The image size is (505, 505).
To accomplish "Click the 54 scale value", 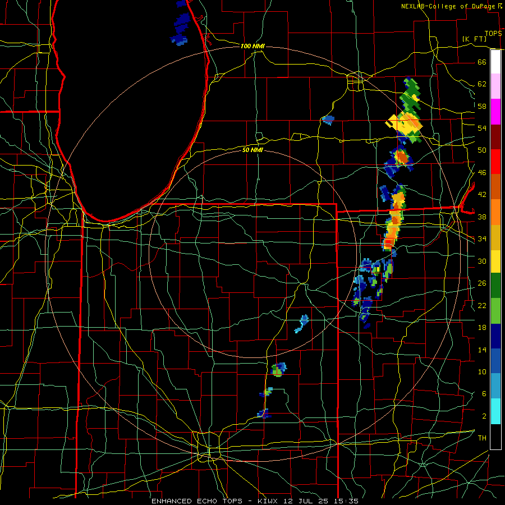I will point(482,128).
